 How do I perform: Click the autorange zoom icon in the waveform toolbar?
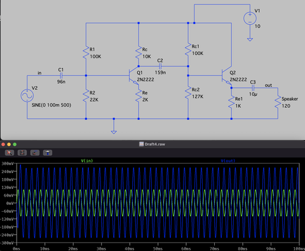[x=10, y=153]
